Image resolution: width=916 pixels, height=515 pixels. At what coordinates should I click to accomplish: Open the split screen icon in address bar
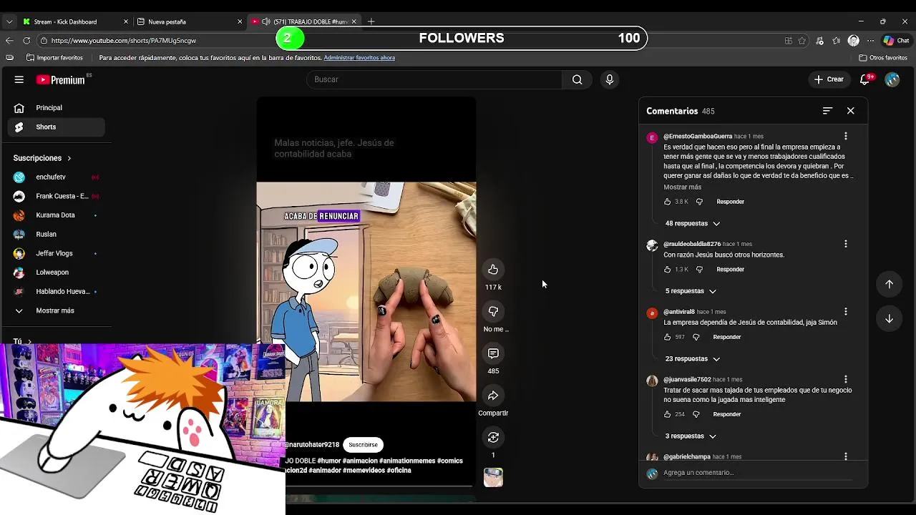tap(788, 41)
